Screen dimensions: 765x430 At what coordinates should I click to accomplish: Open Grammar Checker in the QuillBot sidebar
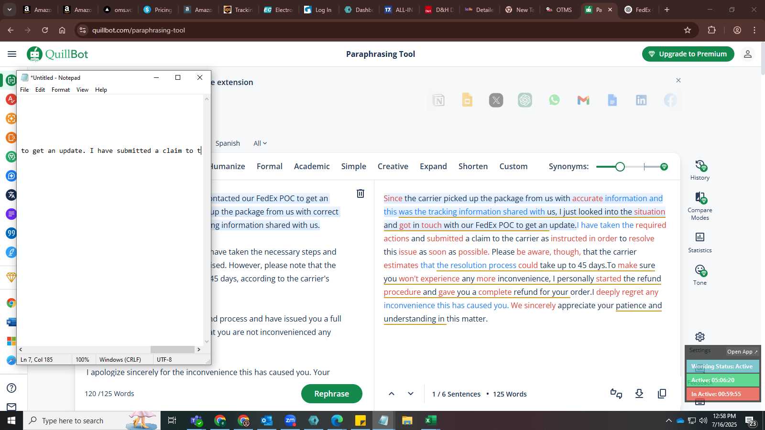click(x=11, y=99)
